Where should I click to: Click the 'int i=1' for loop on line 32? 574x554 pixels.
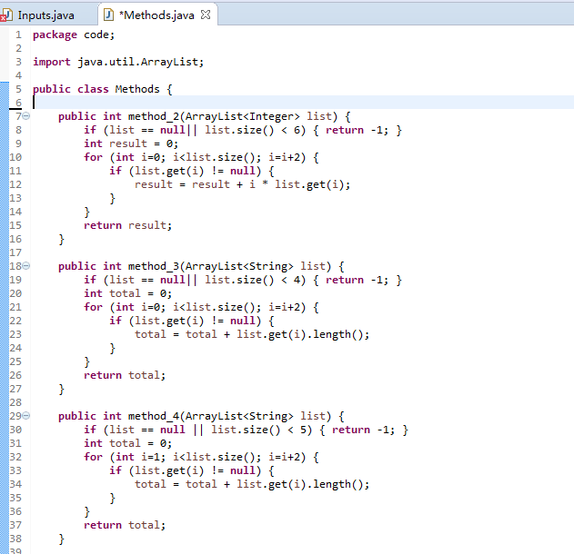coord(201,457)
